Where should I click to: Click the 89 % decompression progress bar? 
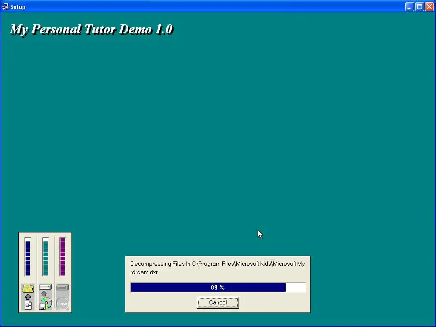coord(218,287)
